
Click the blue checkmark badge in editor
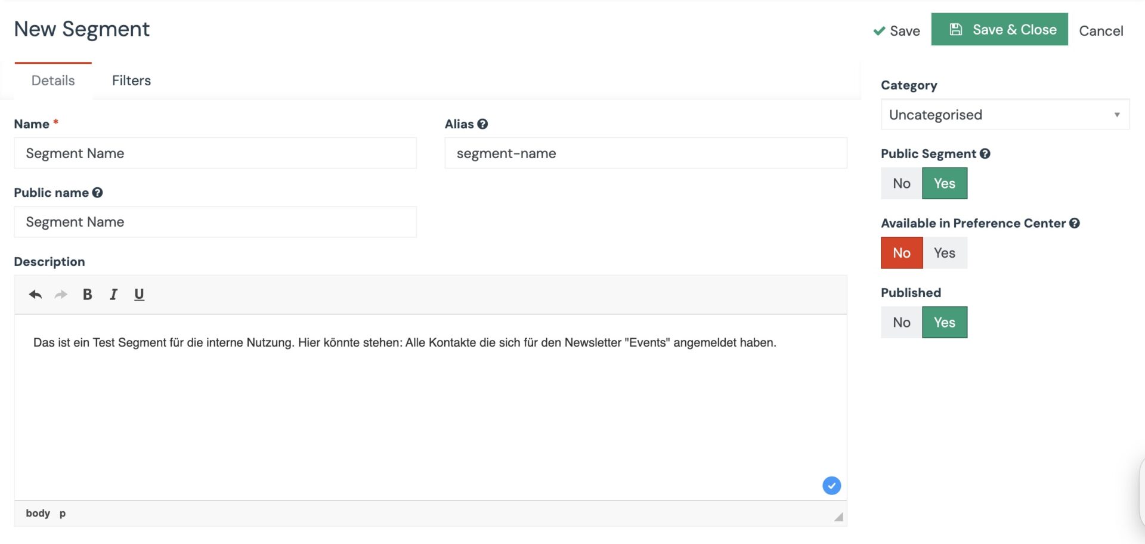[x=831, y=486]
